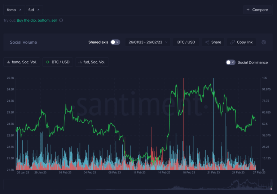Expand the date range chevron arrow
This screenshot has height=194, width=277.
tap(166, 42)
